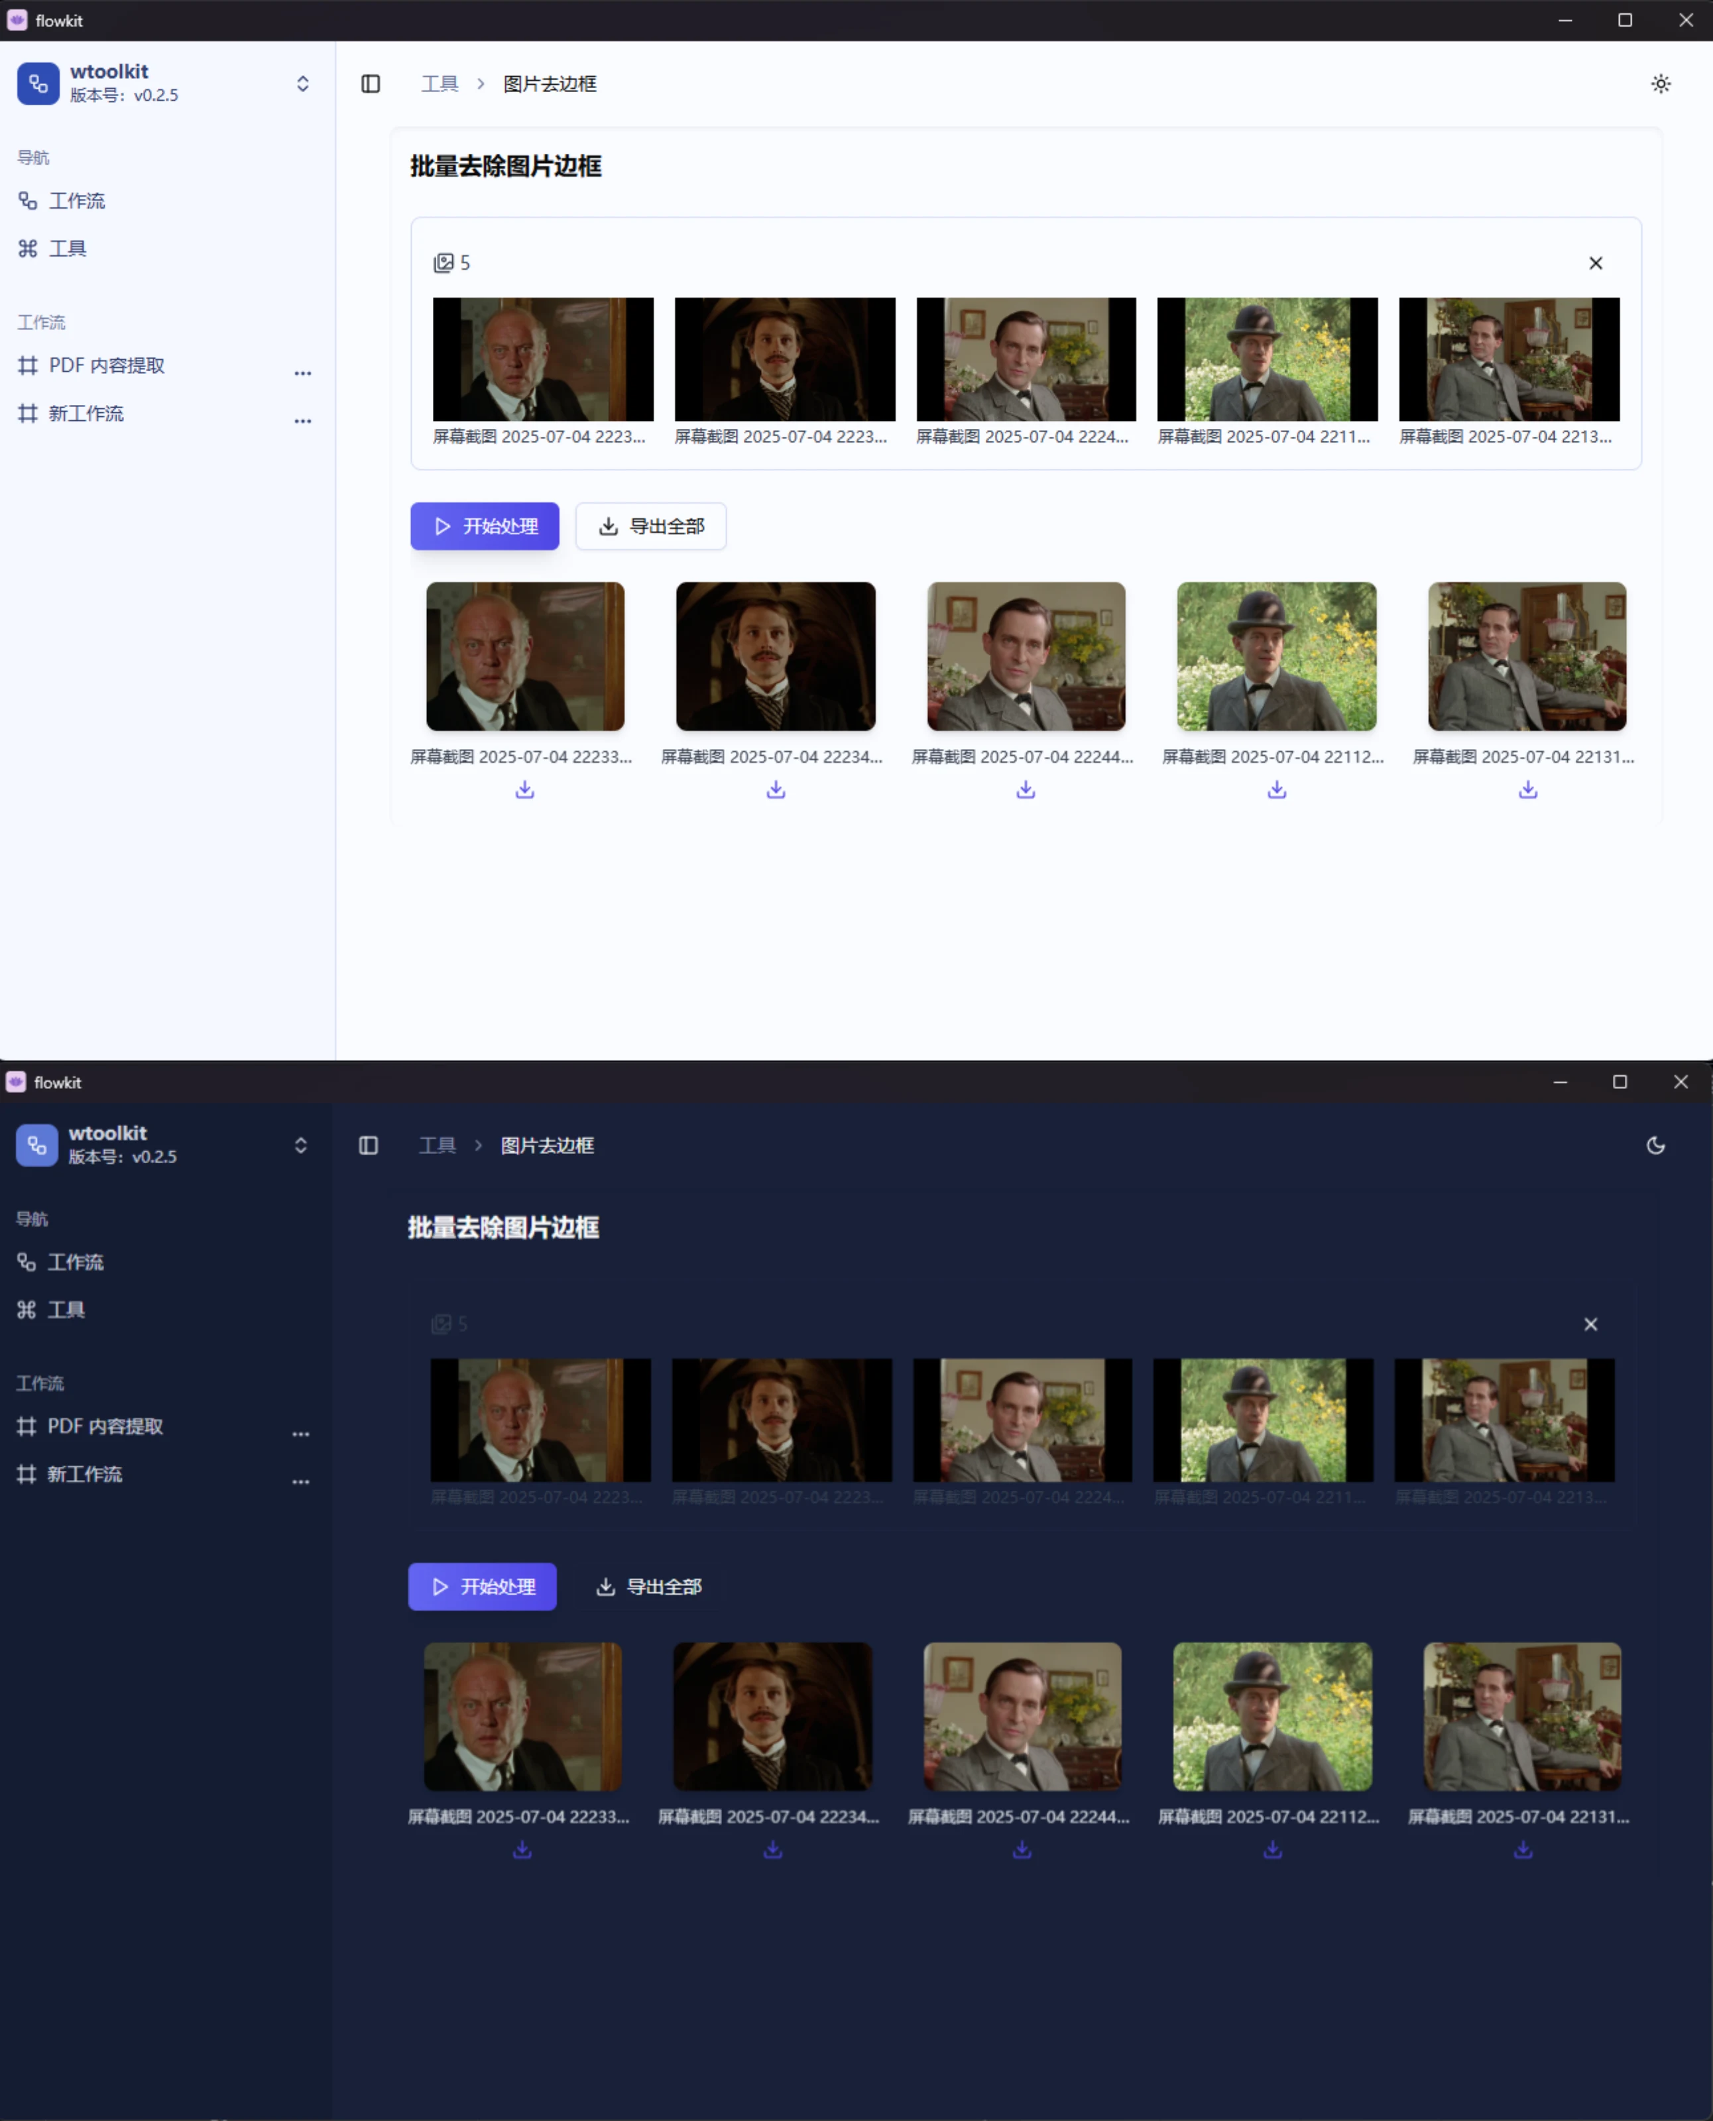
Task: Click breadcrumb chevron separator in light window
Action: pyautogui.click(x=481, y=84)
